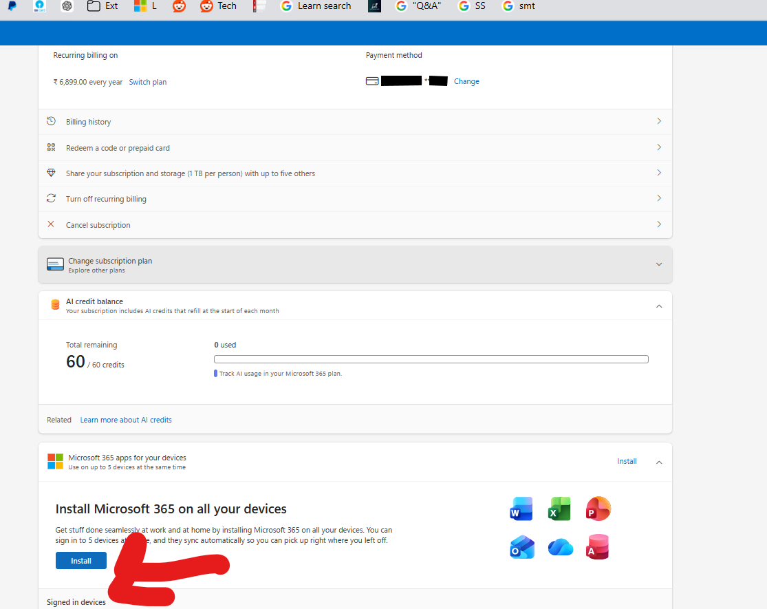Screen dimensions: 767x609
Task: Click the '60' total remaining value
Action: pos(76,361)
